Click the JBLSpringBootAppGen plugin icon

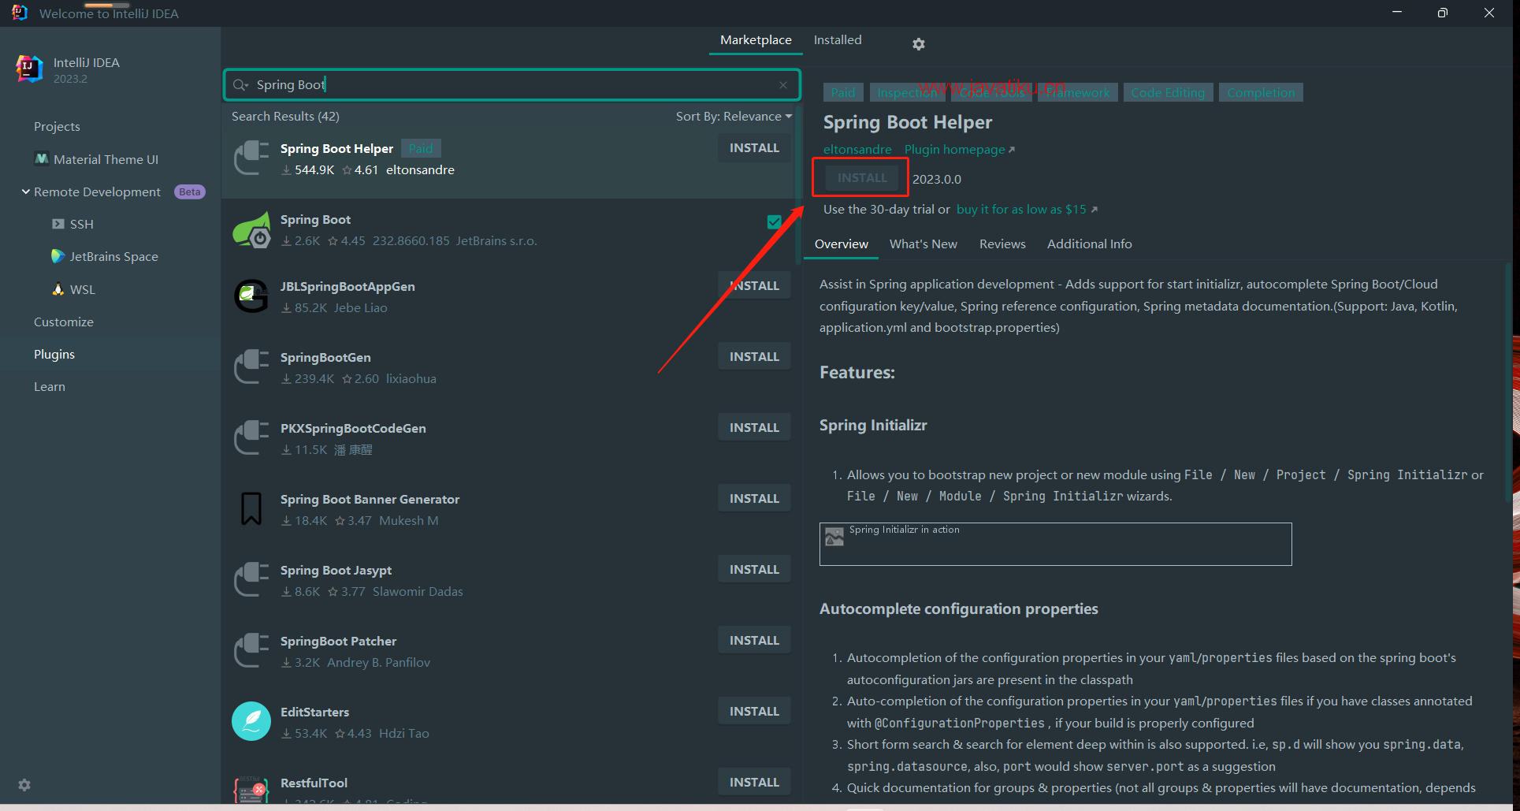pos(251,296)
